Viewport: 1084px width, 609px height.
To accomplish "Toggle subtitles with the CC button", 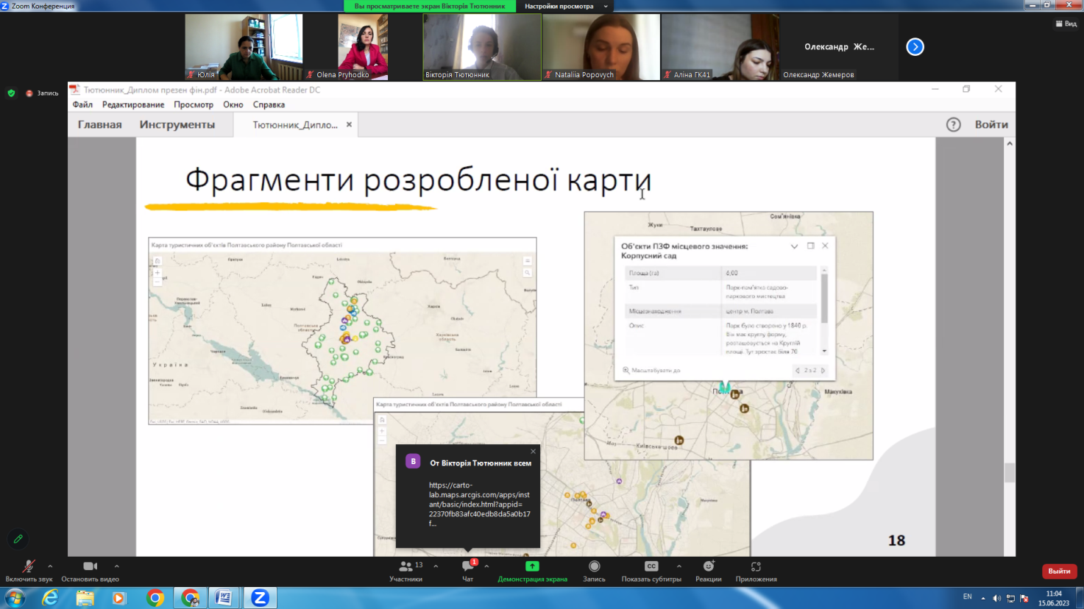I will coord(651,567).
